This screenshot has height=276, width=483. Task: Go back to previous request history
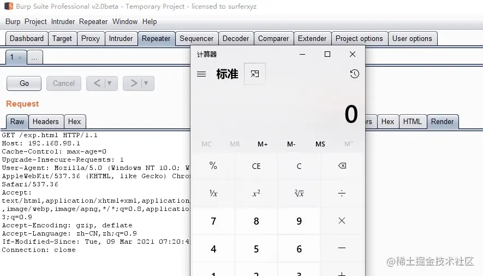coord(97,83)
